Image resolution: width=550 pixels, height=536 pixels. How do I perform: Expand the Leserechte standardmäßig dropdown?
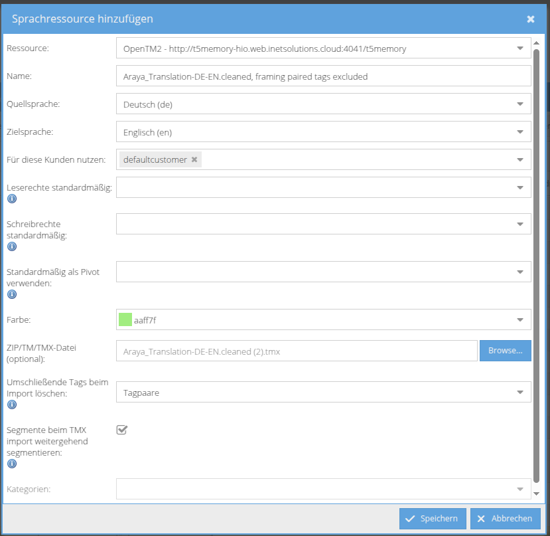click(x=519, y=188)
